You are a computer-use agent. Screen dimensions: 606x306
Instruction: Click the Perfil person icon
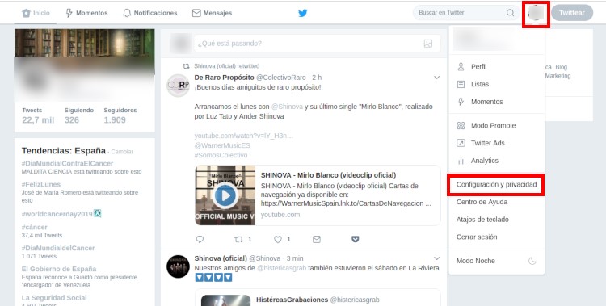[x=461, y=66]
